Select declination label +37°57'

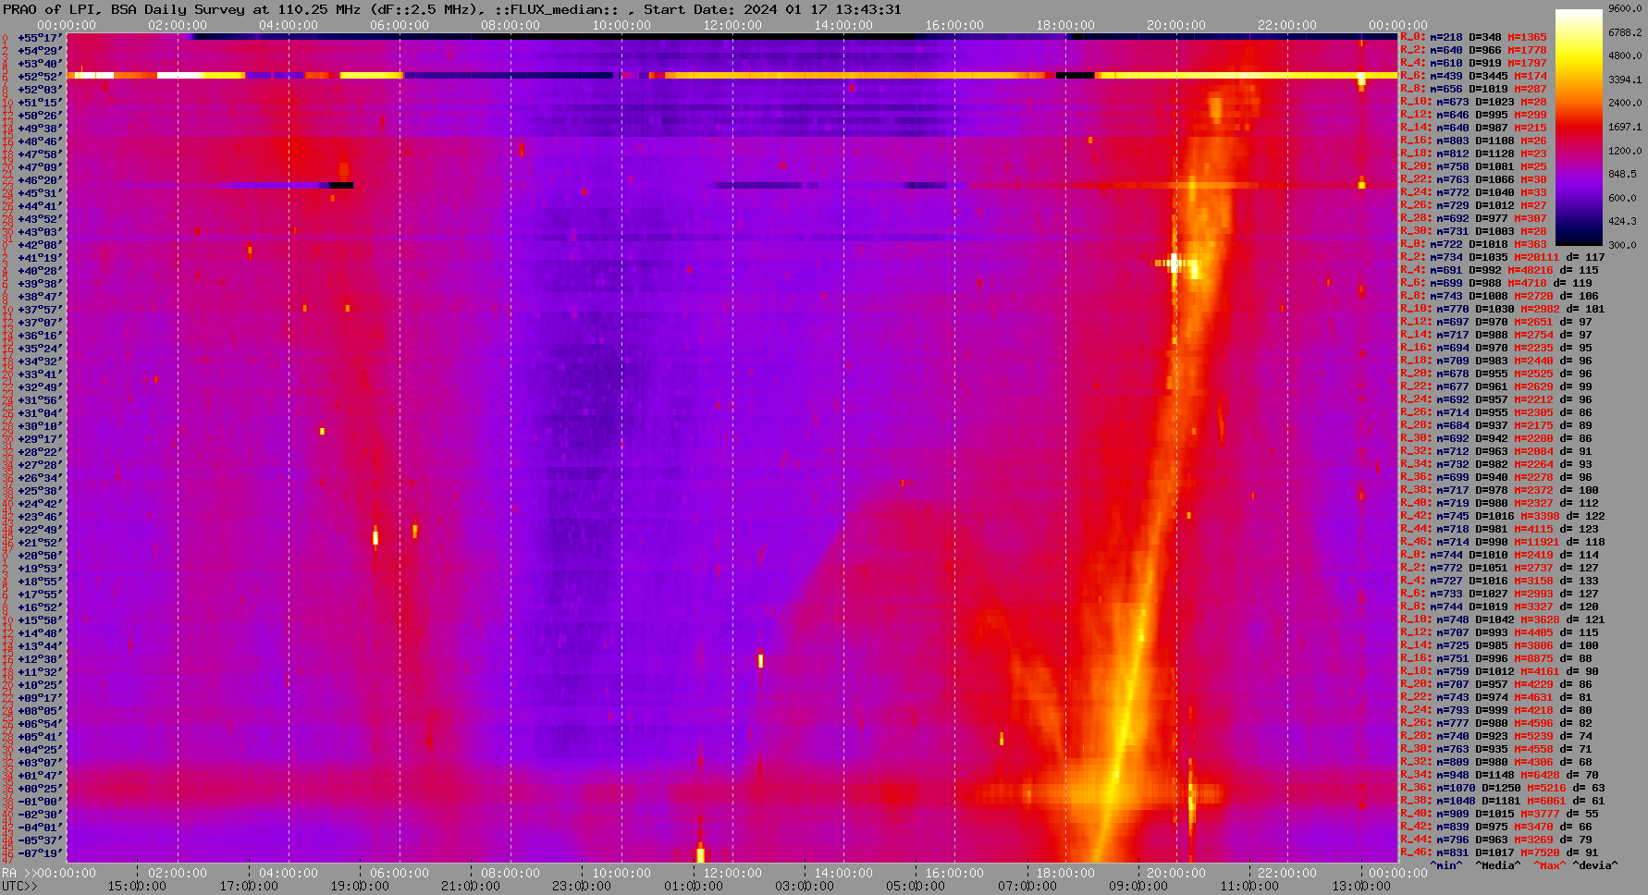[x=40, y=310]
